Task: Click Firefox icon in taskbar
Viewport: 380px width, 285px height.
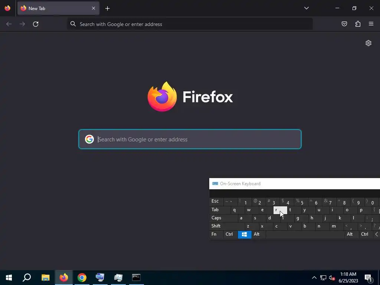Action: (64, 278)
